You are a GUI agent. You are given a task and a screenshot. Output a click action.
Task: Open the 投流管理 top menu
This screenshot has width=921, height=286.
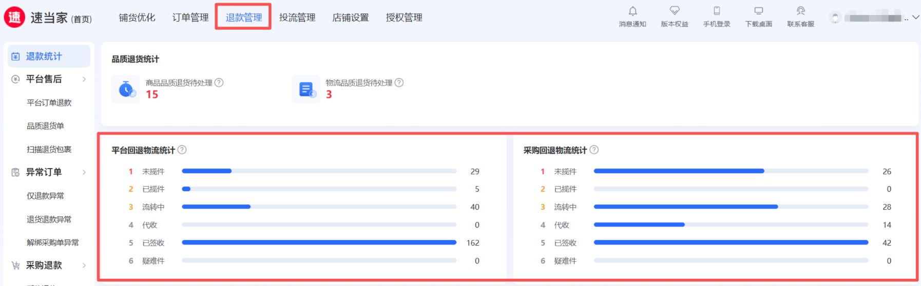(297, 17)
